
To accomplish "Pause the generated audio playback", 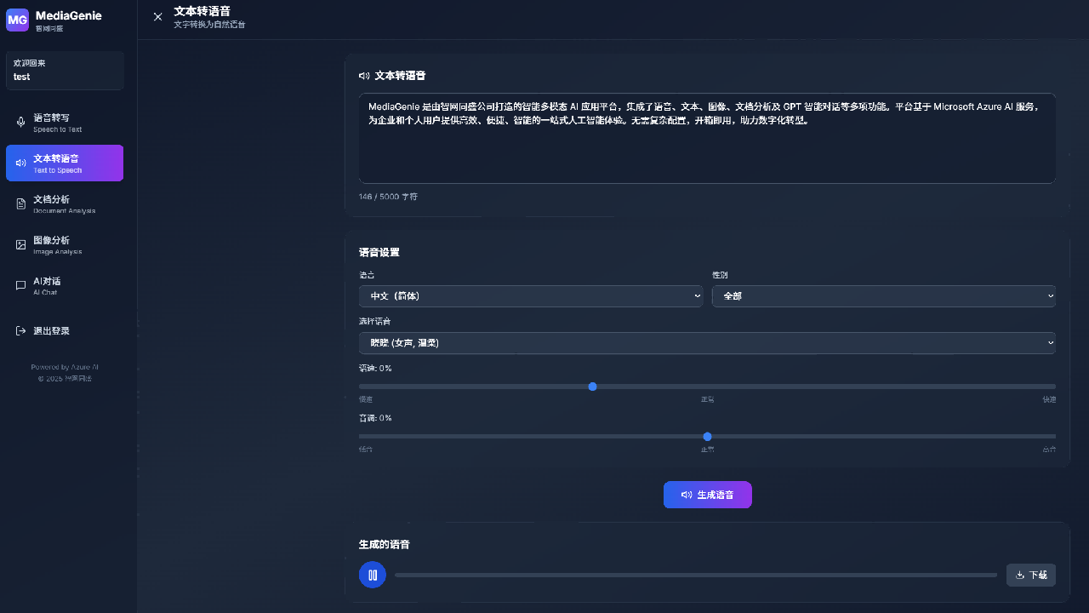I will coord(373,575).
